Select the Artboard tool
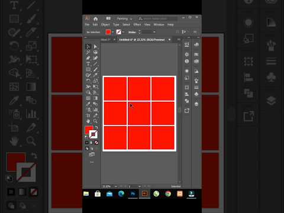 [88, 115]
